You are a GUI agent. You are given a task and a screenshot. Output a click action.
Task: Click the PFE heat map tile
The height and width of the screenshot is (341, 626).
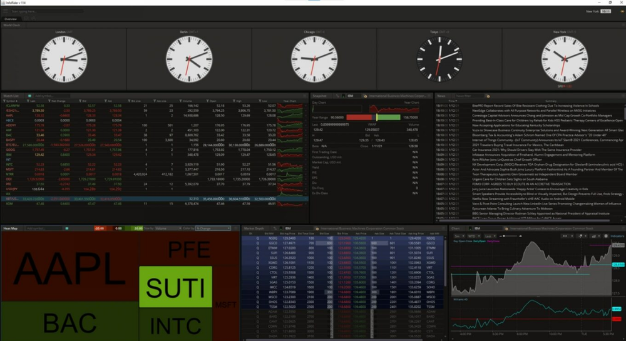point(189,249)
